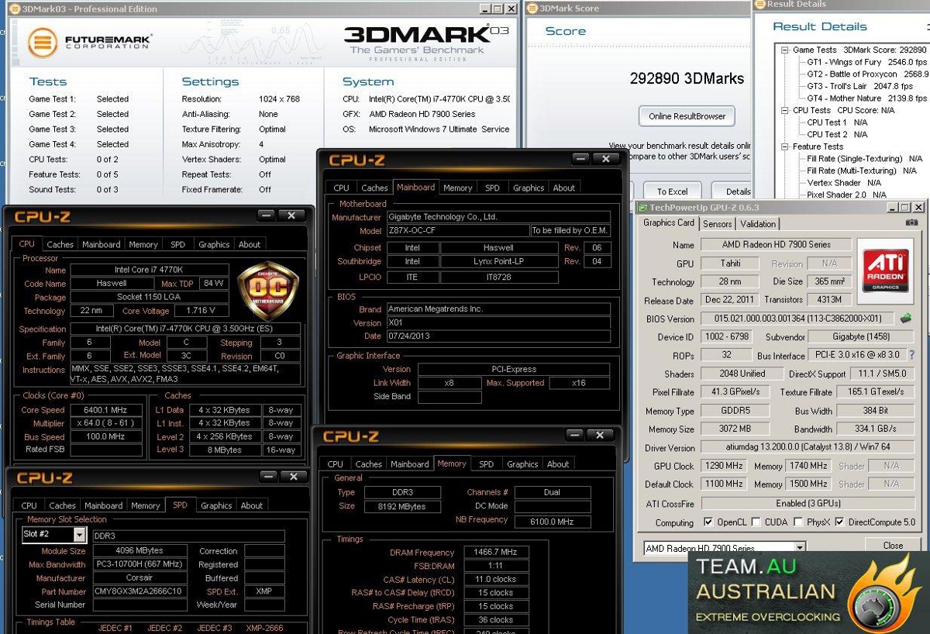
Task: Collapse the Feature Tests tree node
Action: click(785, 146)
